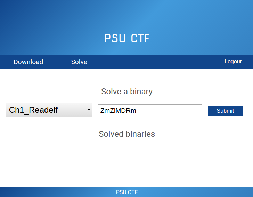Go to the Solve nav item
253x197 pixels.
79,62
